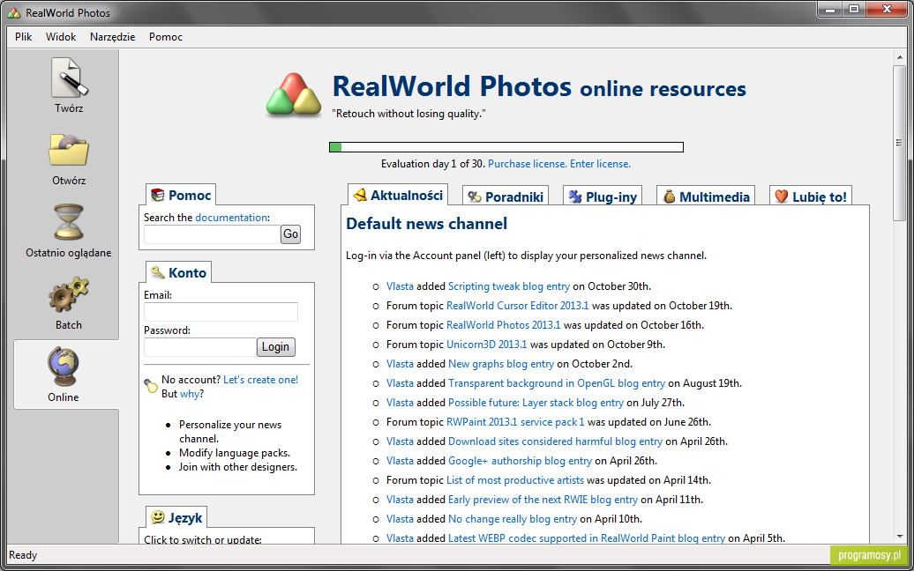This screenshot has width=914, height=571.
Task: Click the scrollbar down arrow
Action: point(899,536)
